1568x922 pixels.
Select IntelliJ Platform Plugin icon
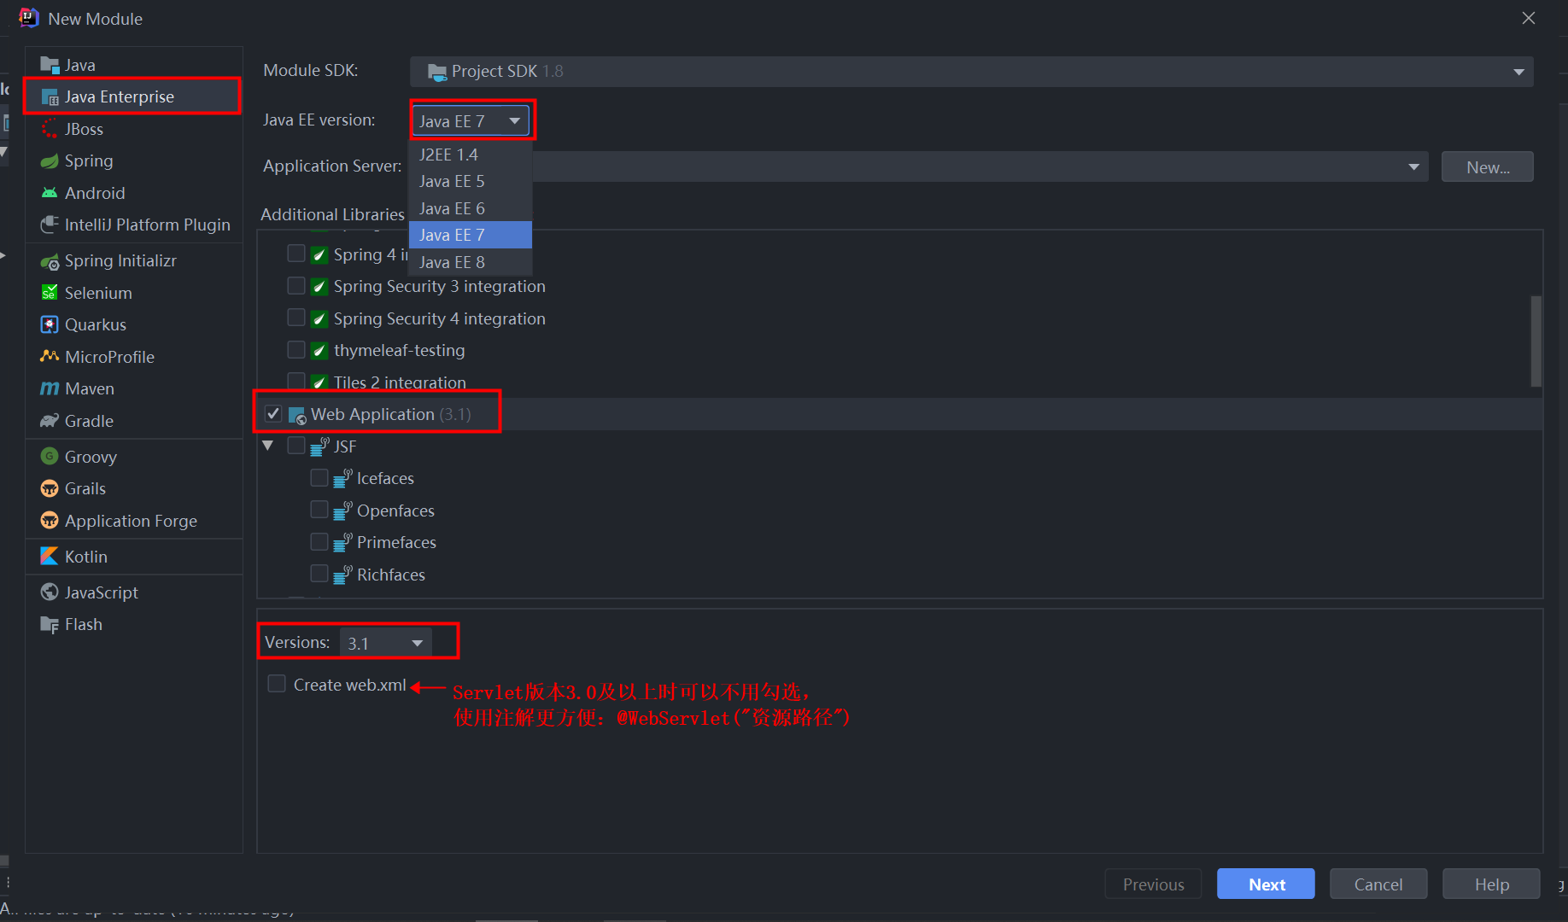click(50, 225)
